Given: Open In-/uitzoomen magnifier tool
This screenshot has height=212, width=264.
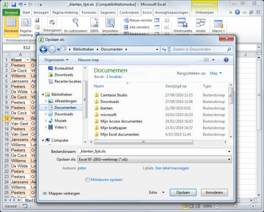Looking at the screenshot, I should tap(76, 26).
